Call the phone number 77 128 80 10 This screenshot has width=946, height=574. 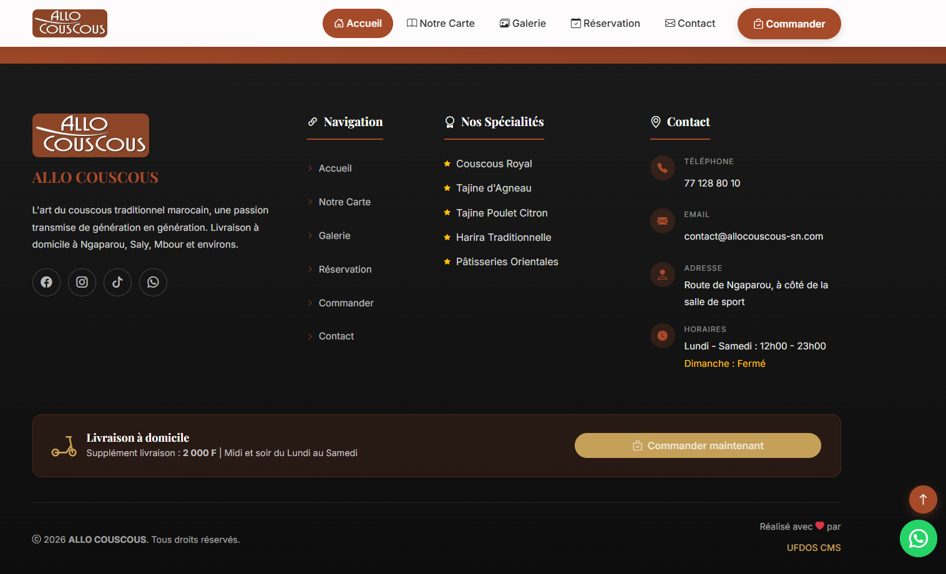[712, 183]
